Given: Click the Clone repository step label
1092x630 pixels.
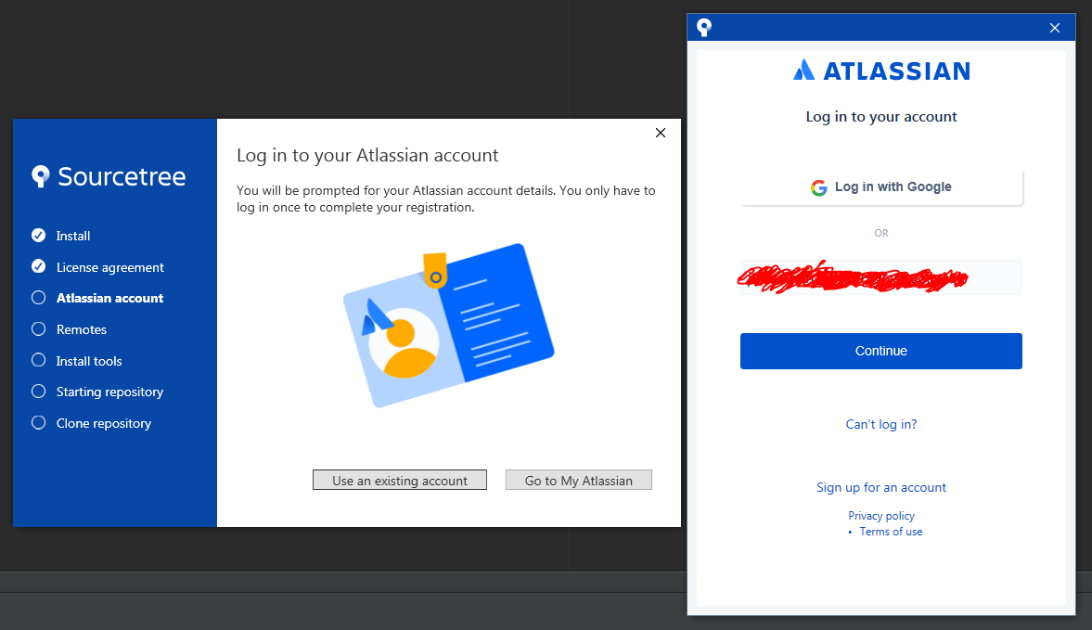Looking at the screenshot, I should tap(104, 423).
